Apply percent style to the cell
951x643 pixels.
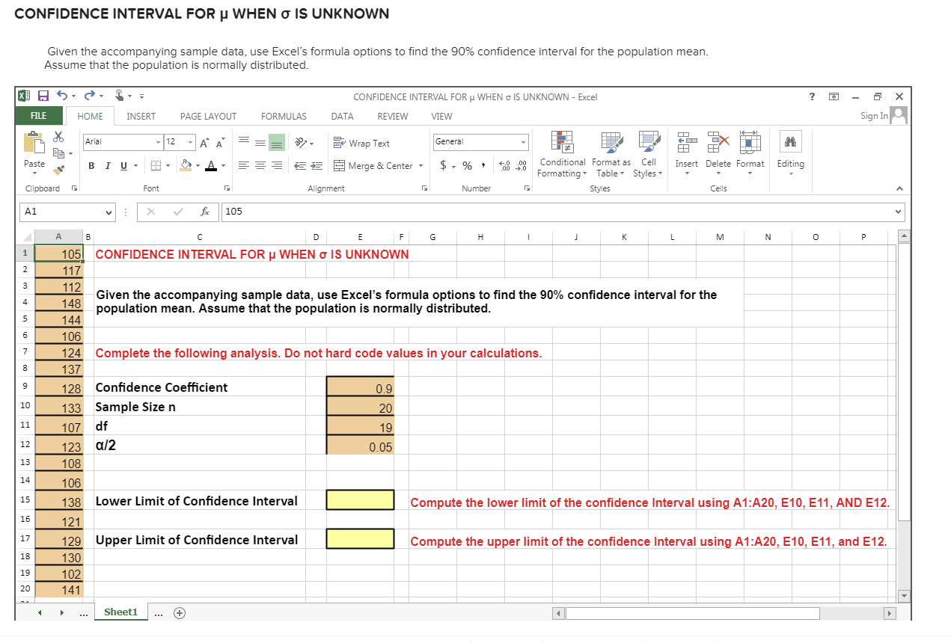tap(467, 165)
